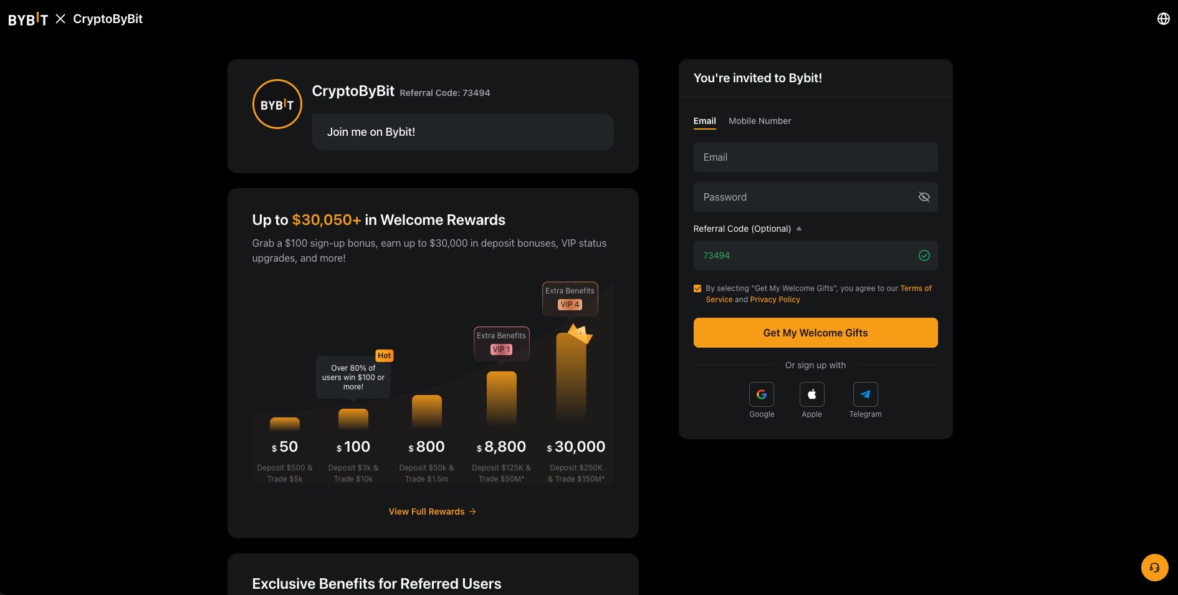Image resolution: width=1178 pixels, height=595 pixels.
Task: Click the $800 reward bar
Action: pos(427,412)
